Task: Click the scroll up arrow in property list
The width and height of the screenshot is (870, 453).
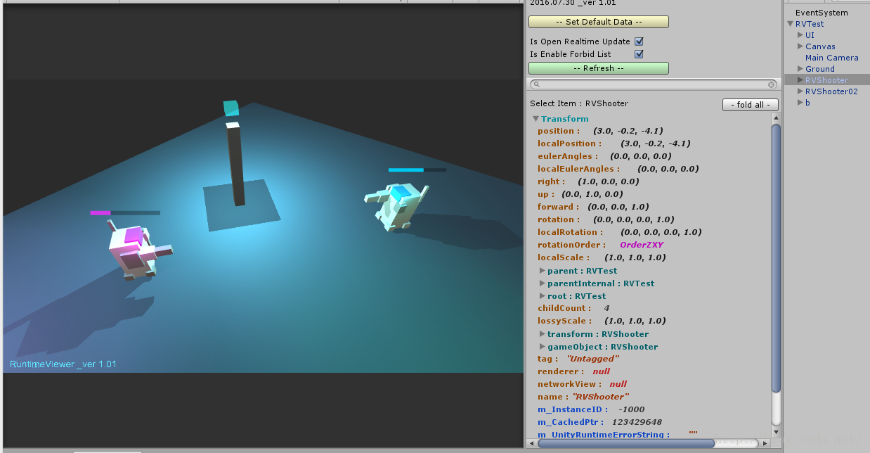Action: [776, 117]
